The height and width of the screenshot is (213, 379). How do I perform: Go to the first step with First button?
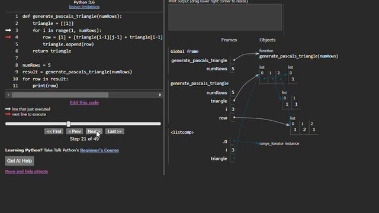[54, 131]
